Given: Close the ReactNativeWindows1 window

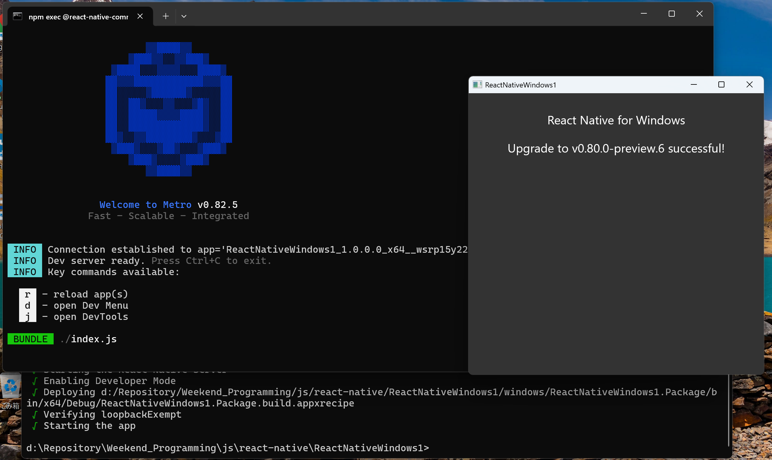Looking at the screenshot, I should point(749,84).
